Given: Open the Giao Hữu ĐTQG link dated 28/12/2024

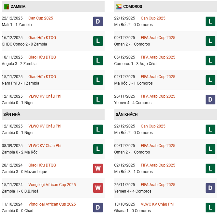Looking at the screenshot, I should coord(42,165).
